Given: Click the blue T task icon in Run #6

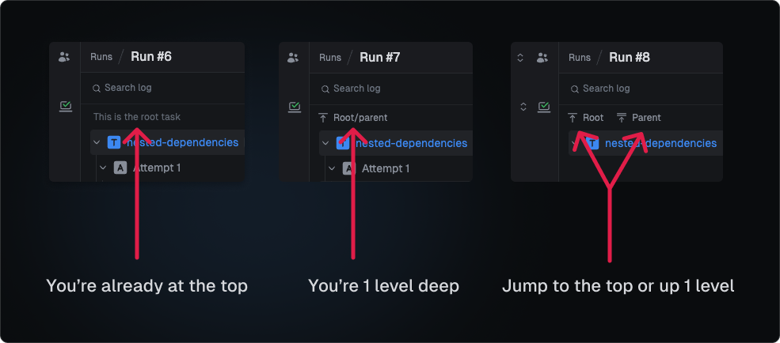Looking at the screenshot, I should point(114,143).
